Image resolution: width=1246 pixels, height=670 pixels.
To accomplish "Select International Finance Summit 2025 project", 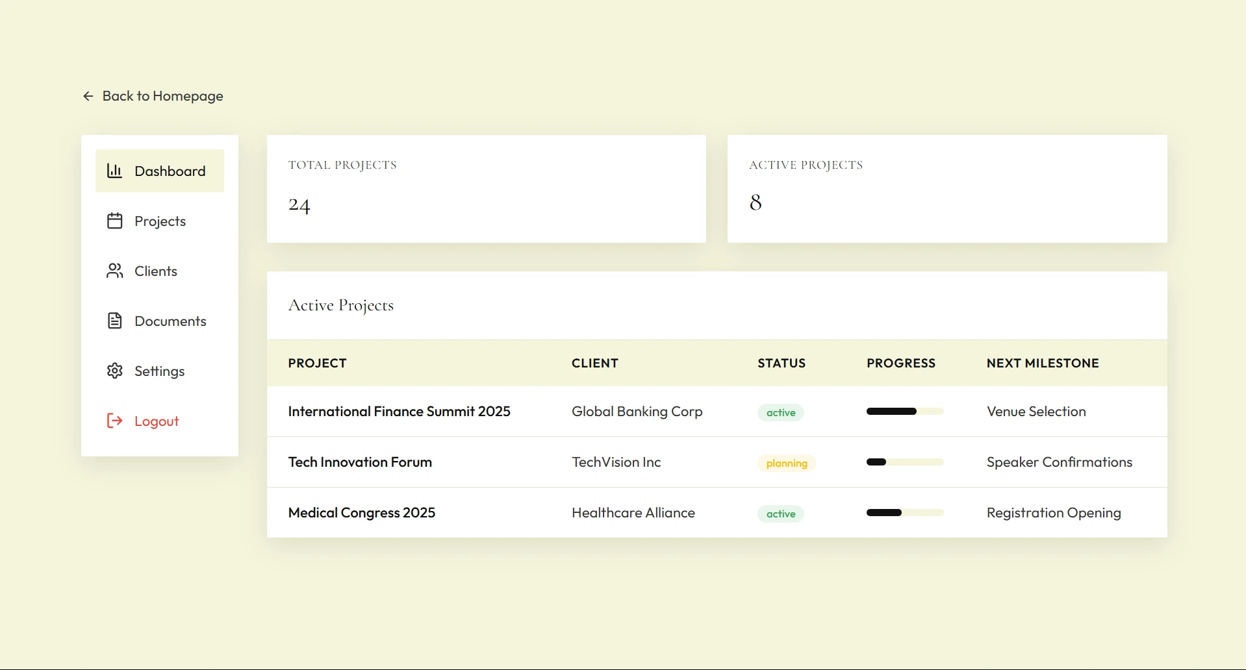I will tap(399, 412).
